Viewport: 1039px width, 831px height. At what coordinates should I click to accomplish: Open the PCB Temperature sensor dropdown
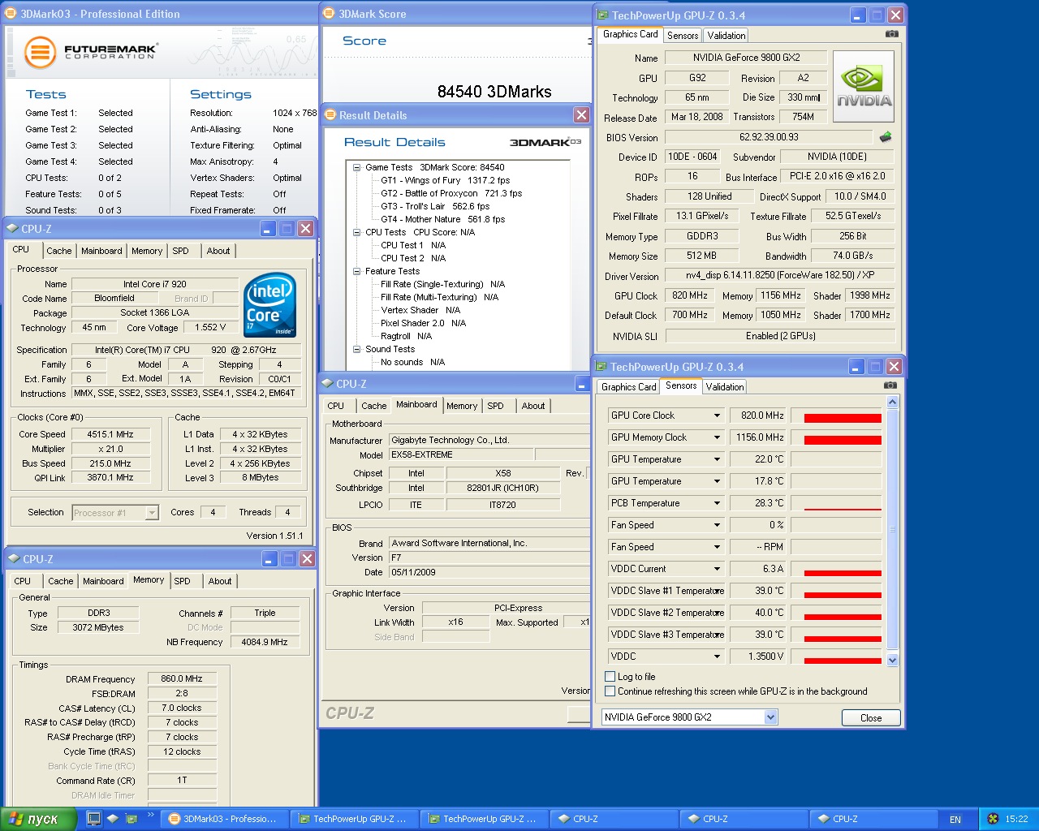point(717,503)
